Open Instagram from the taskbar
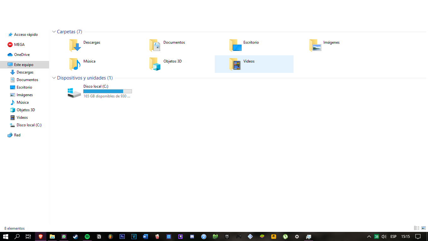 (x=169, y=236)
